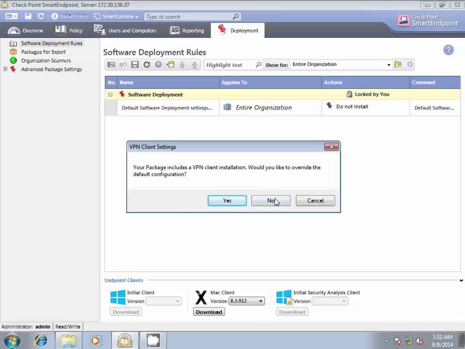Screen dimensions: 465x349
Task: Click the create rule icon in the rules toolbar
Action: point(111,64)
